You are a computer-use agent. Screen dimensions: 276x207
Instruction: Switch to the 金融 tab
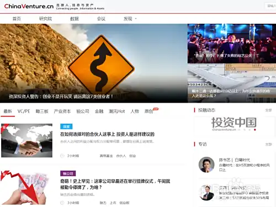pyautogui.click(x=99, y=112)
